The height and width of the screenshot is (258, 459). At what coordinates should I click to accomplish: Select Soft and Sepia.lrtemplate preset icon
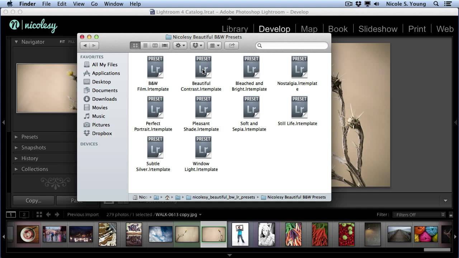point(251,107)
